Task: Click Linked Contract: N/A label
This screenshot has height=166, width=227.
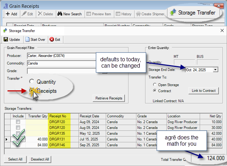Action: pos(168,101)
